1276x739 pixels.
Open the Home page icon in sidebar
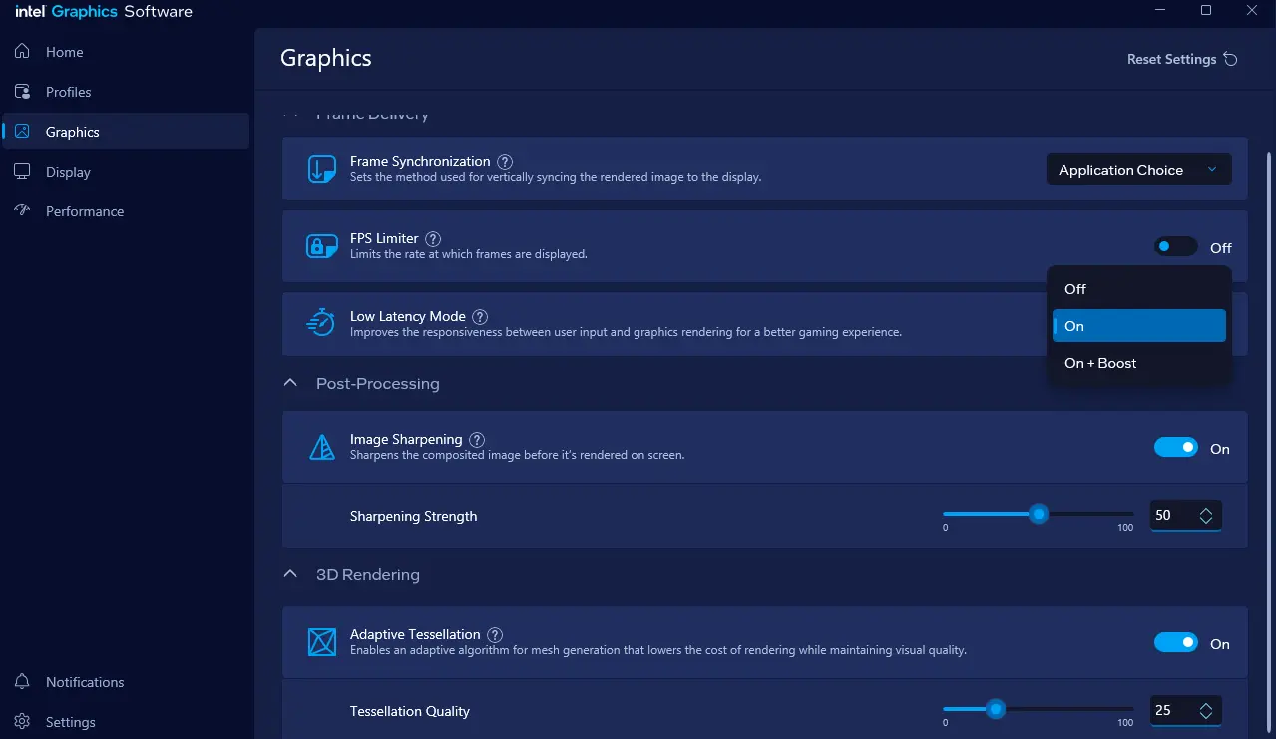(22, 52)
